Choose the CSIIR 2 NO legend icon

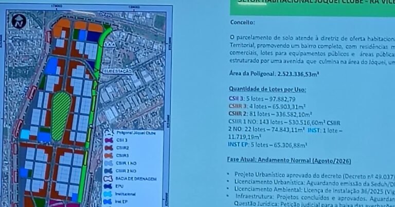click(109, 171)
